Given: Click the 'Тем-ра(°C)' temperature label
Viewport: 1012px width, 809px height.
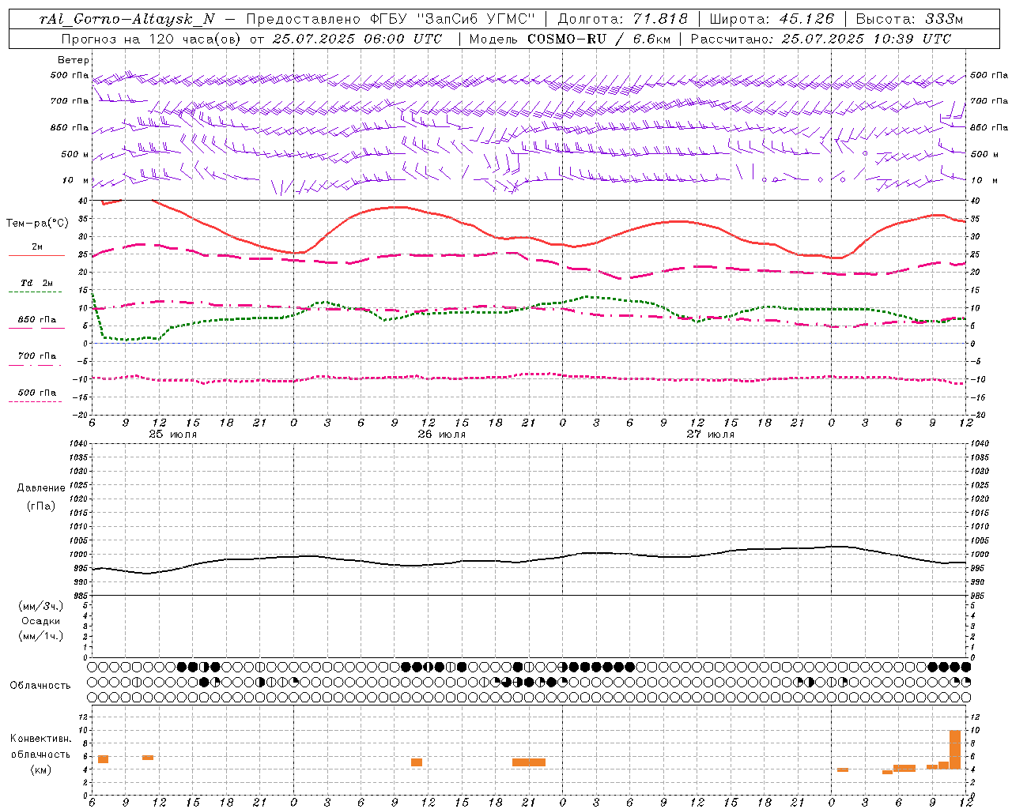Looking at the screenshot, I should click(x=37, y=224).
